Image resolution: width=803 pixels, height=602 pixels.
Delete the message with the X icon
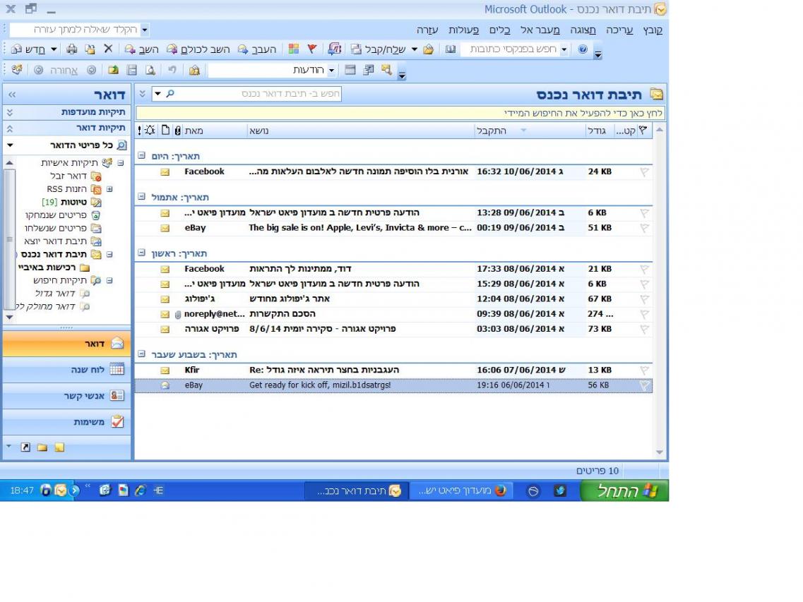pos(108,49)
